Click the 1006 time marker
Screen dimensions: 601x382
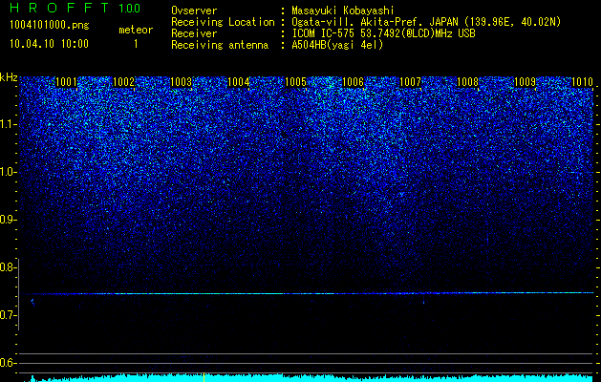pyautogui.click(x=353, y=82)
